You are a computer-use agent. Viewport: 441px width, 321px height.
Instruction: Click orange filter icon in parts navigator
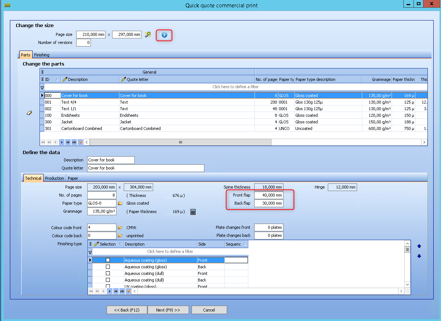click(80, 142)
